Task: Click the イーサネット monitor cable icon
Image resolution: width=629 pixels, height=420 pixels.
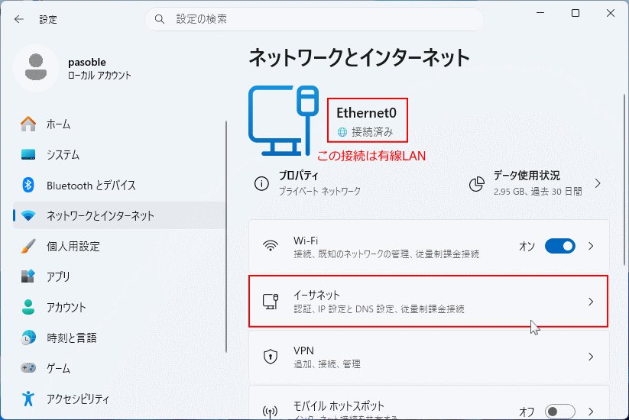Action: [x=271, y=302]
